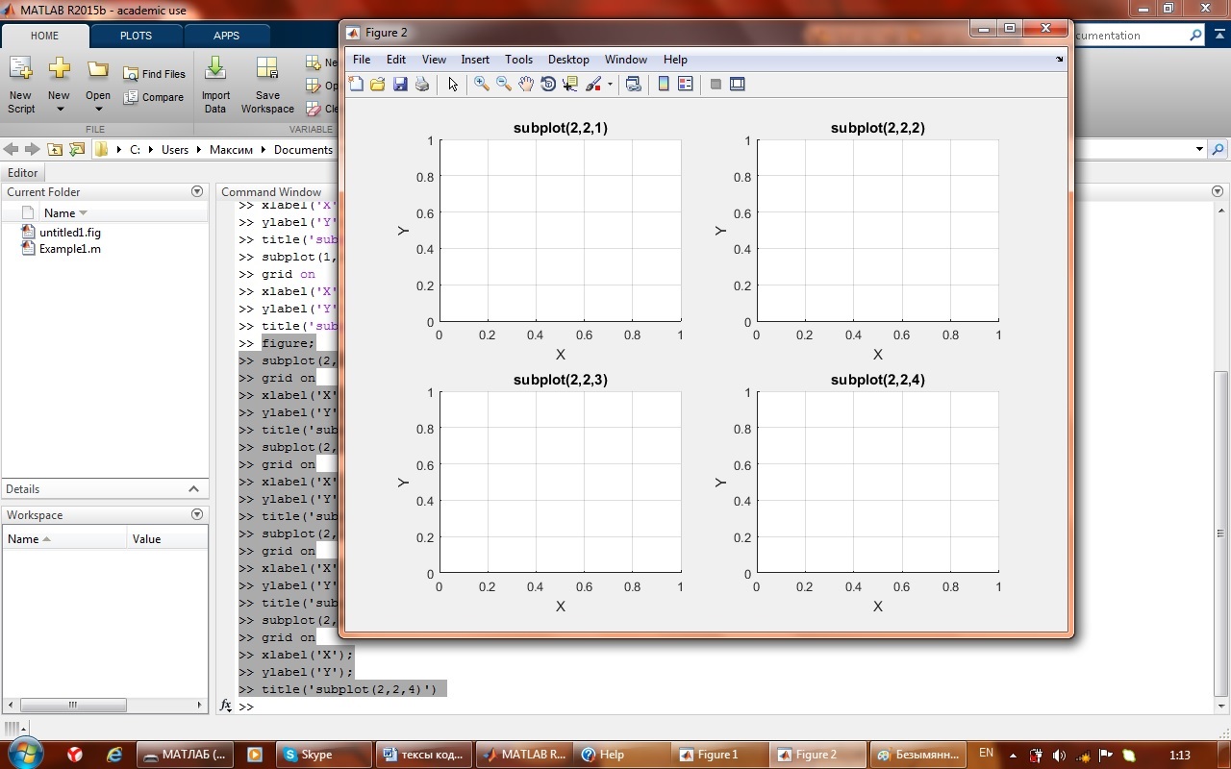
Task: Click the Save Workspace button
Action: pos(267,86)
